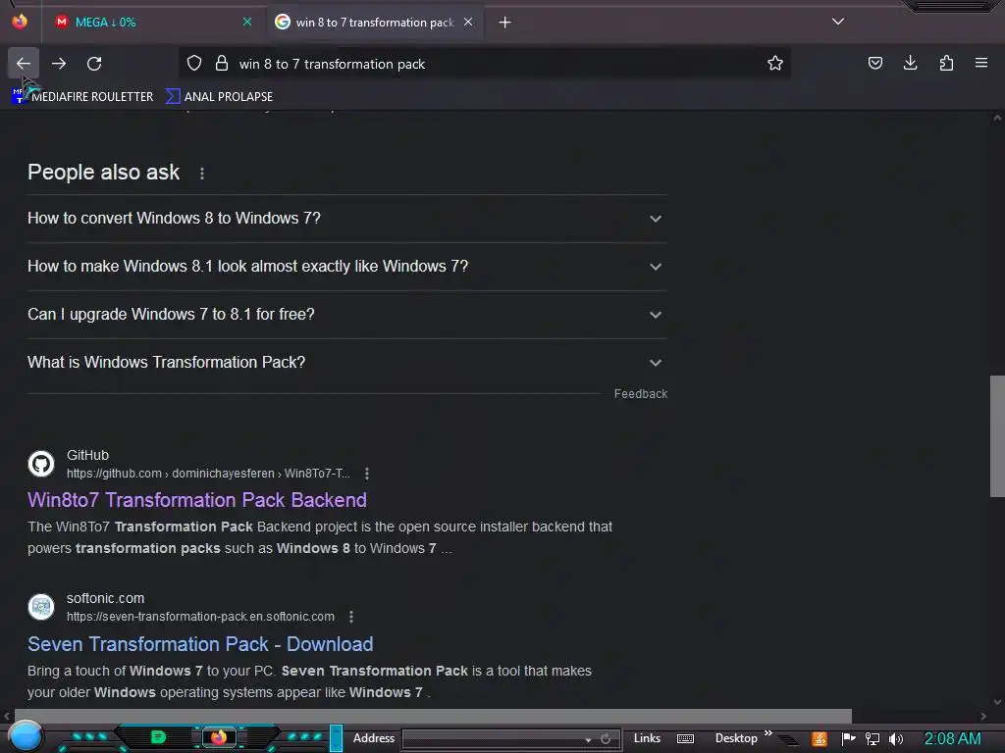Open the Save to Pocket icon
This screenshot has height=753, width=1005.
874,63
